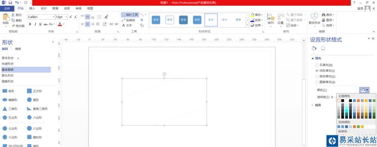The image size is (377, 147).
Task: Pick the green theme color swatch
Action: (374, 101)
